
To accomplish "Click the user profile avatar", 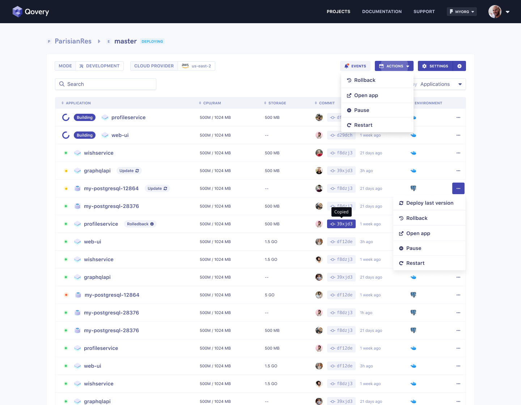I will tap(495, 12).
